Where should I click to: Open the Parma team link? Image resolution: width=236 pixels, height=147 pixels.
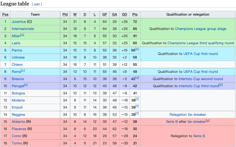tap(17, 50)
